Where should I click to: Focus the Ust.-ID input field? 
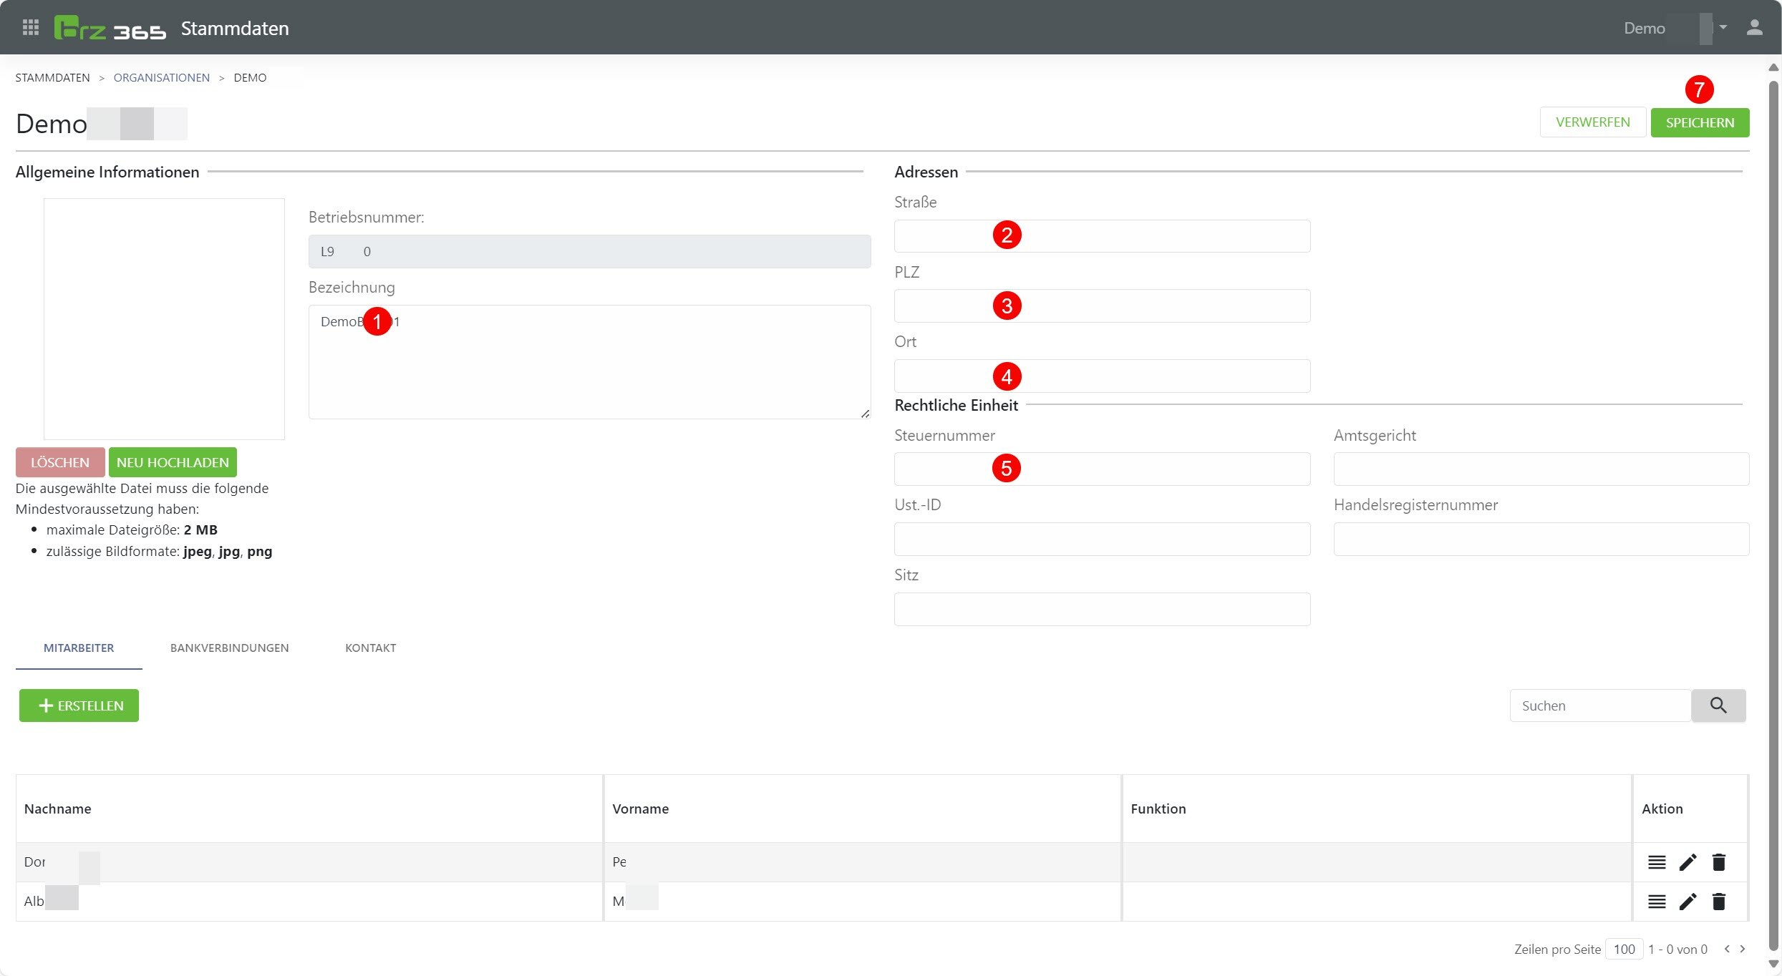tap(1103, 540)
